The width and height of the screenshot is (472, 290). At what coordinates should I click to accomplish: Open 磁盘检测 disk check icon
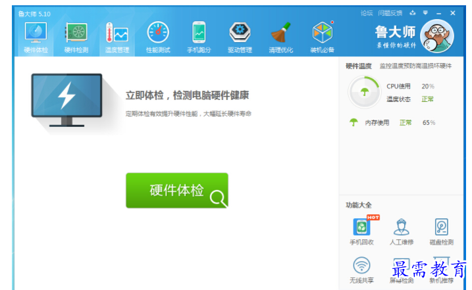point(441,227)
